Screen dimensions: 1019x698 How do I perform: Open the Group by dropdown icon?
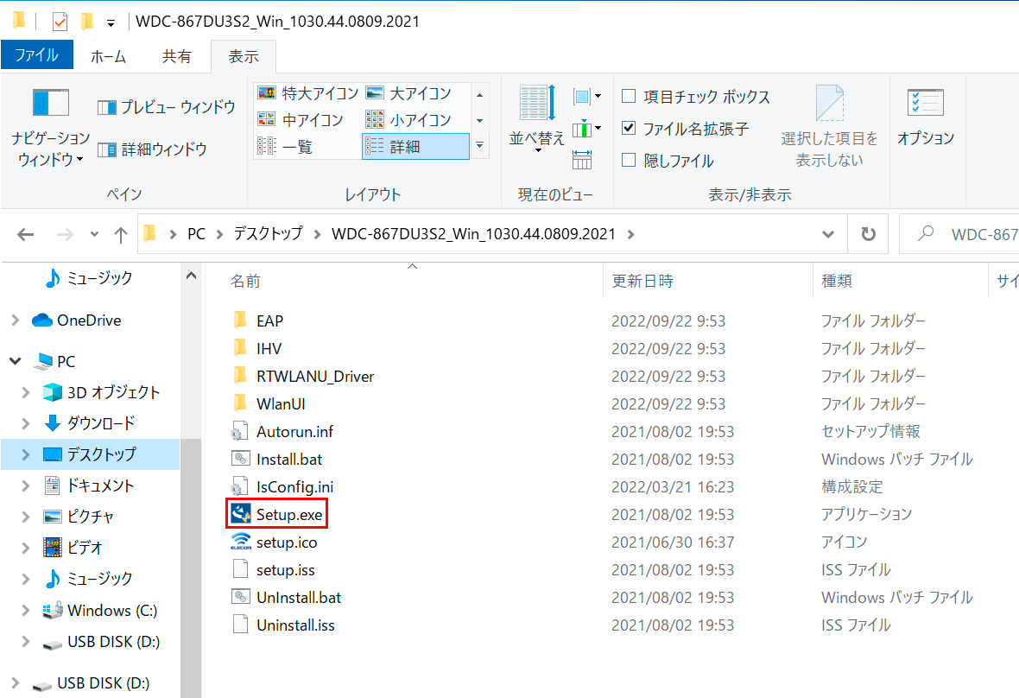587,97
